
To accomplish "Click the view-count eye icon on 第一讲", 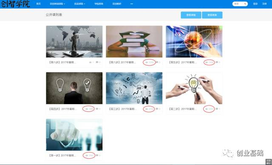I will (x=87, y=156).
